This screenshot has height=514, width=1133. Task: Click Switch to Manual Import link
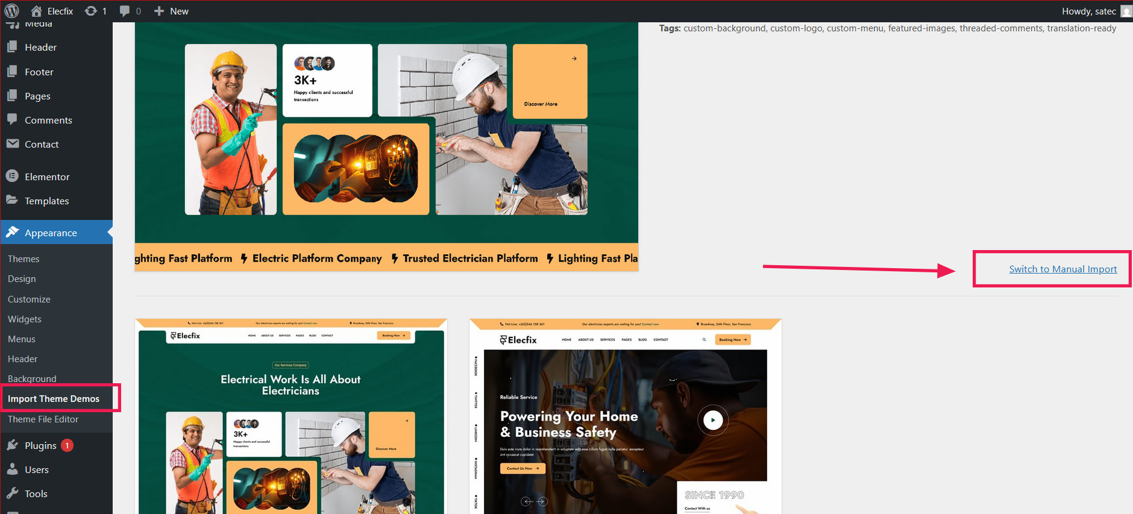1063,269
